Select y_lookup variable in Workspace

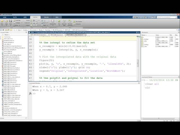click(x=146, y=45)
